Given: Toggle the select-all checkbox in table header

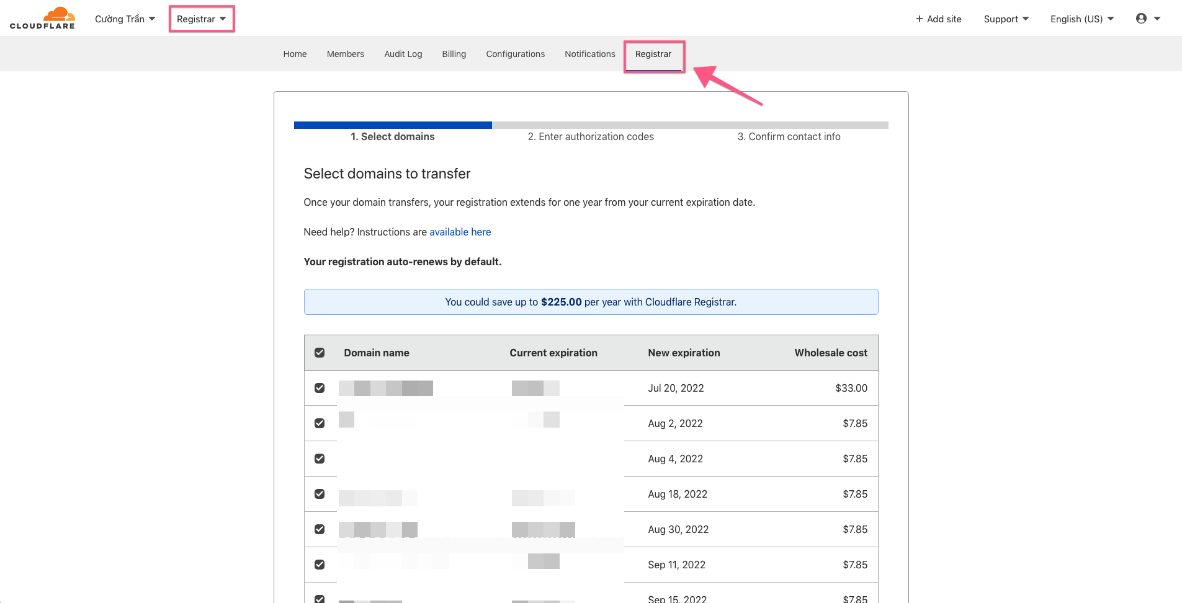Looking at the screenshot, I should click(320, 353).
